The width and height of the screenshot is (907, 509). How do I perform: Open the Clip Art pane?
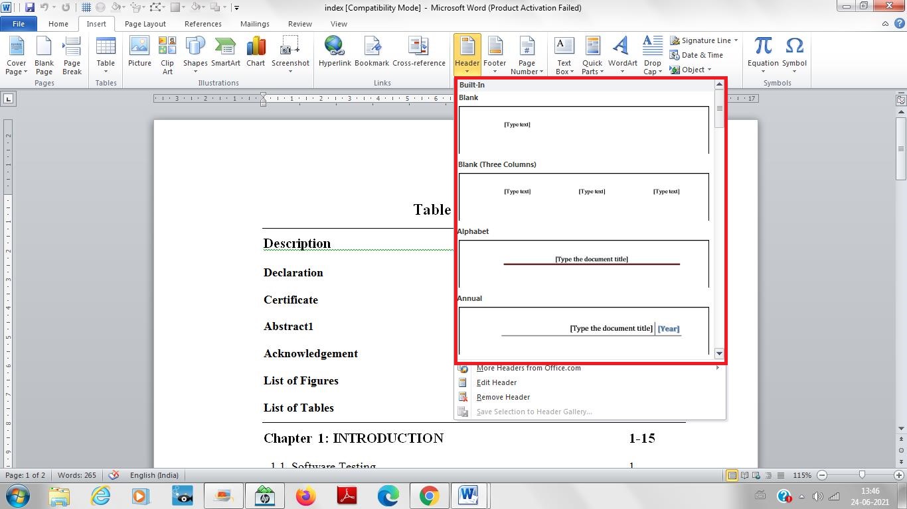point(167,53)
